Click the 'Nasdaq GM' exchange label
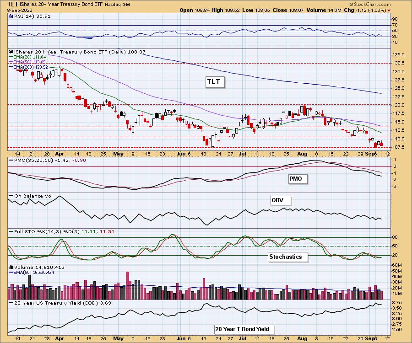Image resolution: width=412 pixels, height=343 pixels. point(117,5)
